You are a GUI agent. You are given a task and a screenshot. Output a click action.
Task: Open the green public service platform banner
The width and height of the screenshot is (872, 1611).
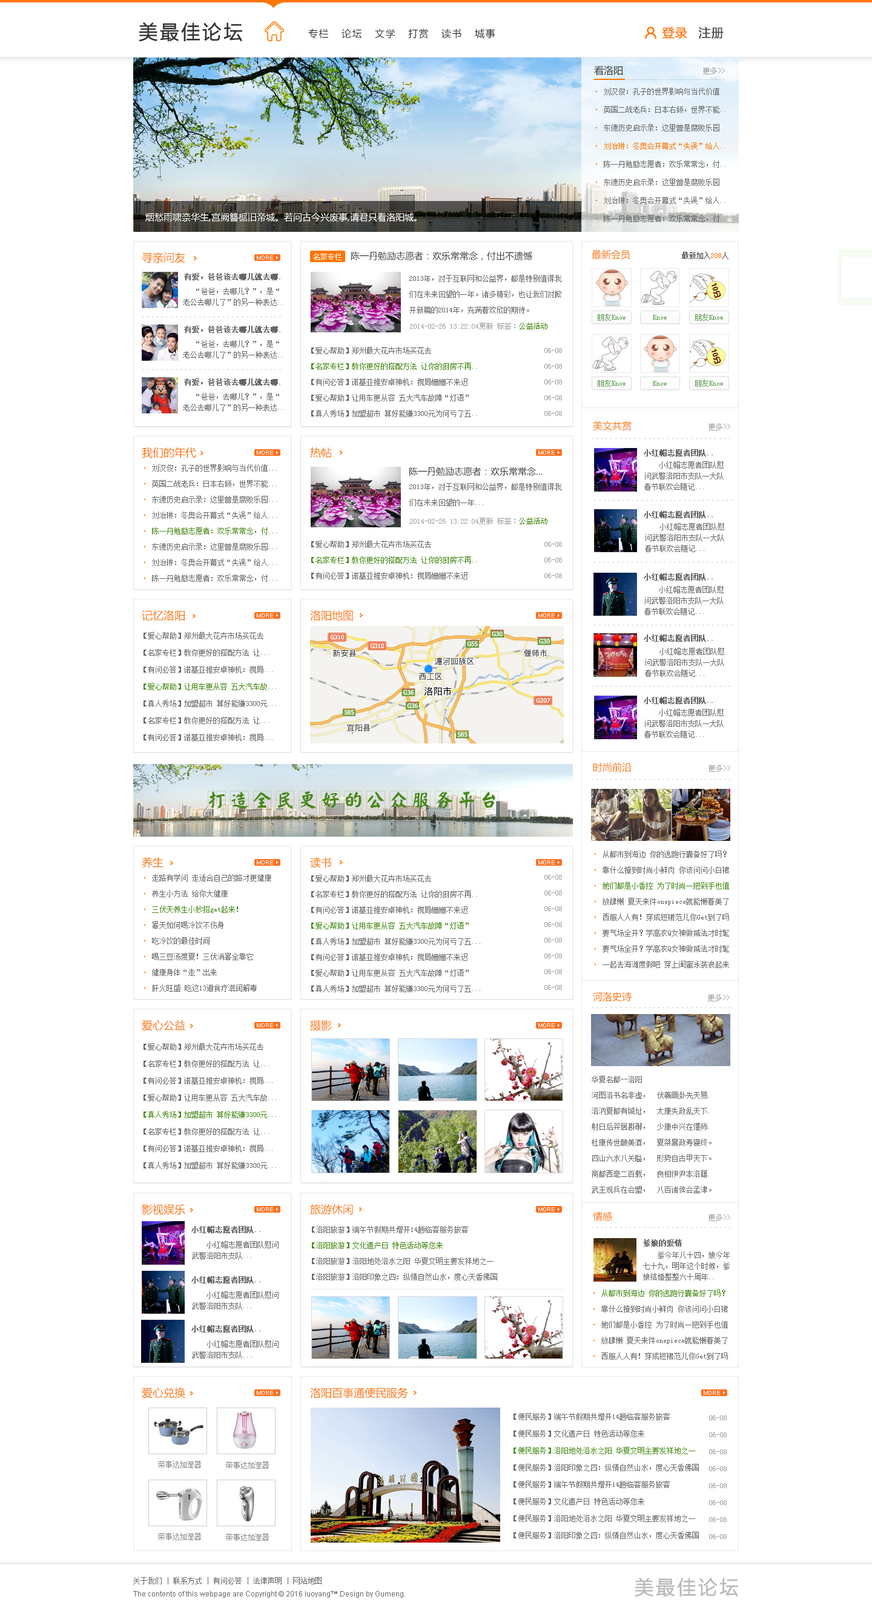[353, 800]
